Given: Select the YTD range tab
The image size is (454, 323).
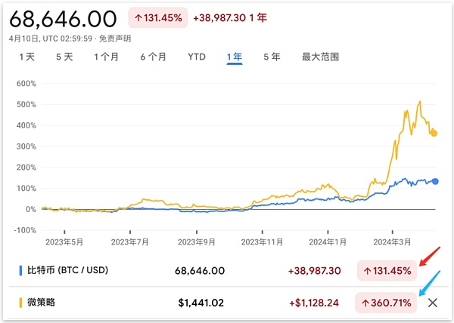Looking at the screenshot, I should (x=197, y=57).
